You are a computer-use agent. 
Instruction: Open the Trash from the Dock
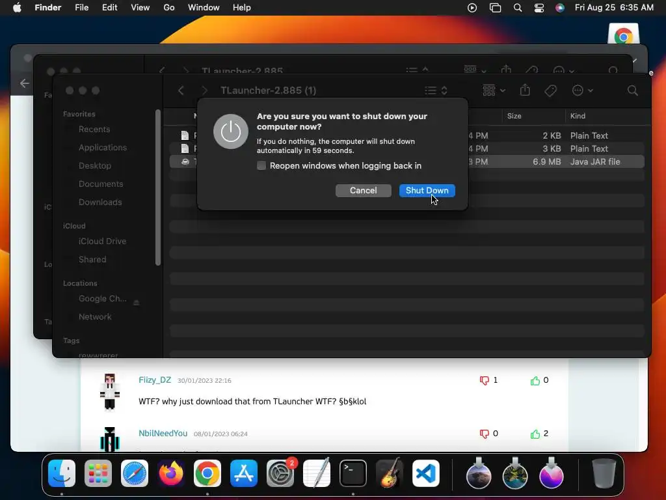click(604, 473)
